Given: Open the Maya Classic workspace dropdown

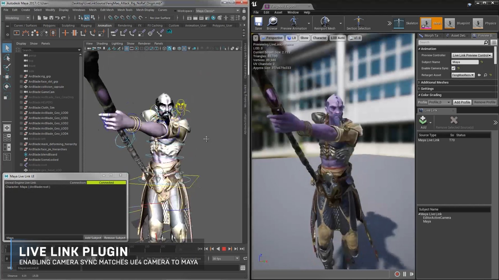Looking at the screenshot, I should 218,11.
